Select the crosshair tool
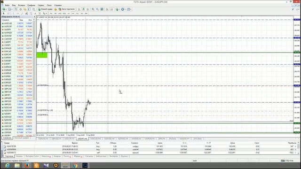301x169 pixels. 8,14
